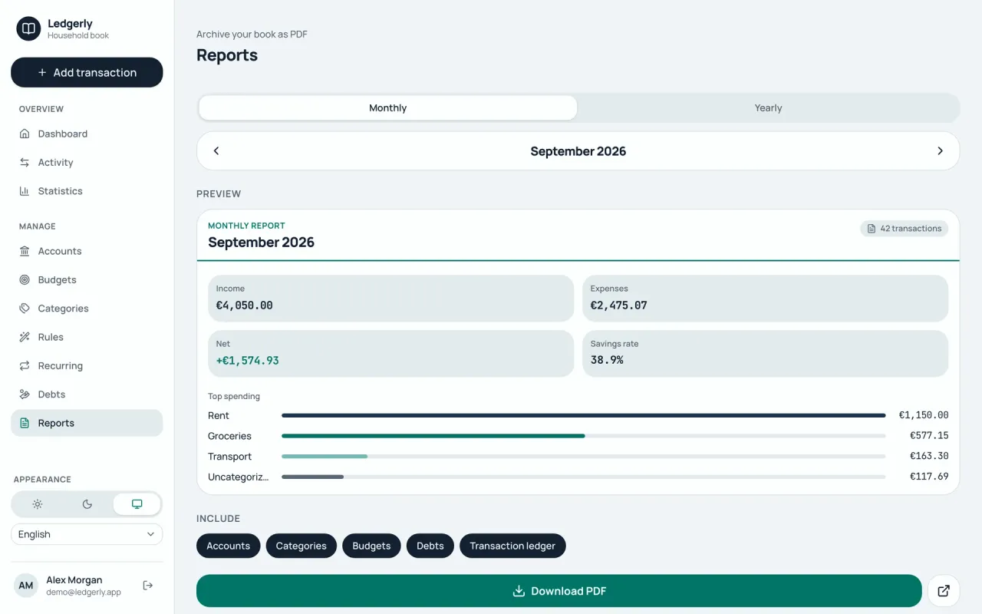Open Recurring via its repeat icon

25,366
